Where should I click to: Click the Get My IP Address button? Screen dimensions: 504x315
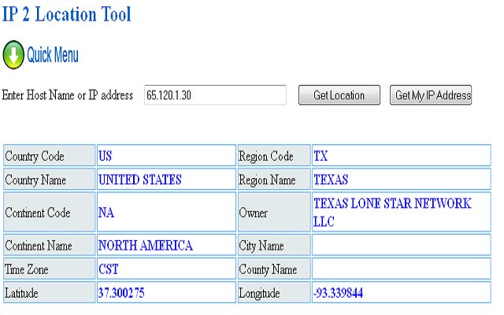(x=431, y=95)
